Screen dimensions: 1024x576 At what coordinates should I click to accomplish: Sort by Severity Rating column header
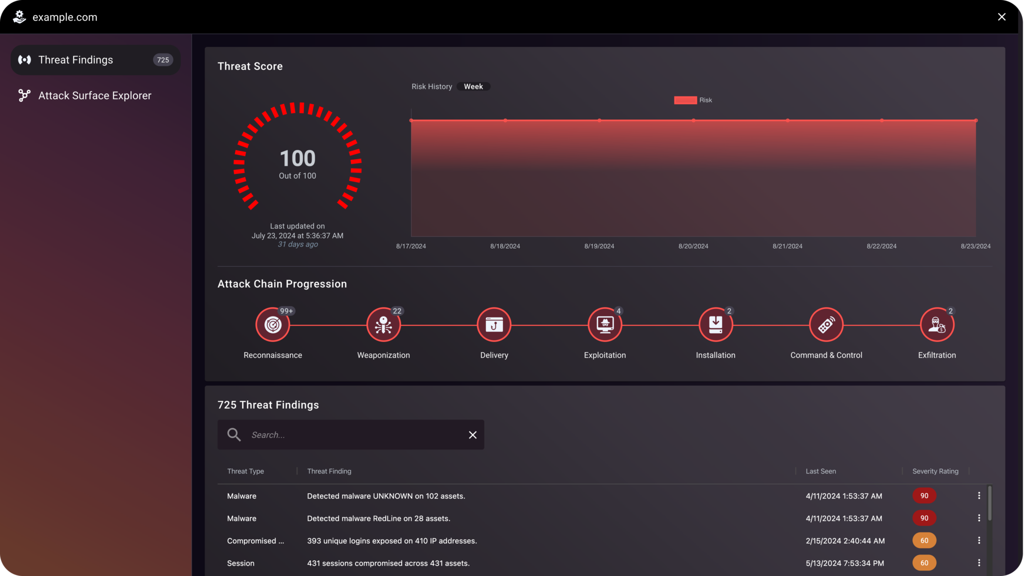pyautogui.click(x=935, y=471)
